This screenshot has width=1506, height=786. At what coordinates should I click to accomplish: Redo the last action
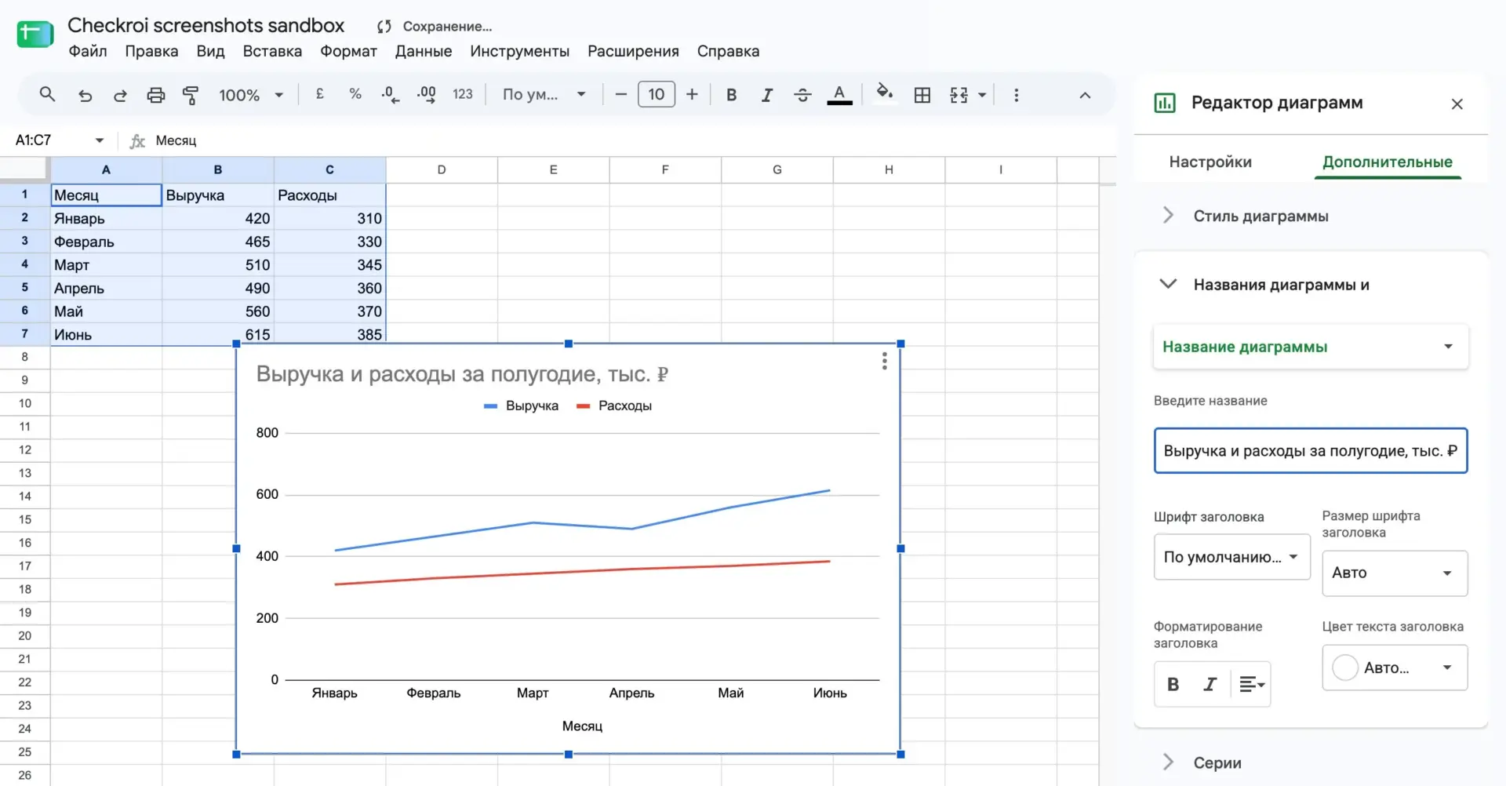[x=120, y=95]
